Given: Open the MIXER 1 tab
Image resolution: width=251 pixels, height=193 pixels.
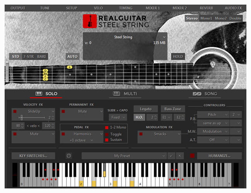Looking at the screenshot, I should click(153, 8).
